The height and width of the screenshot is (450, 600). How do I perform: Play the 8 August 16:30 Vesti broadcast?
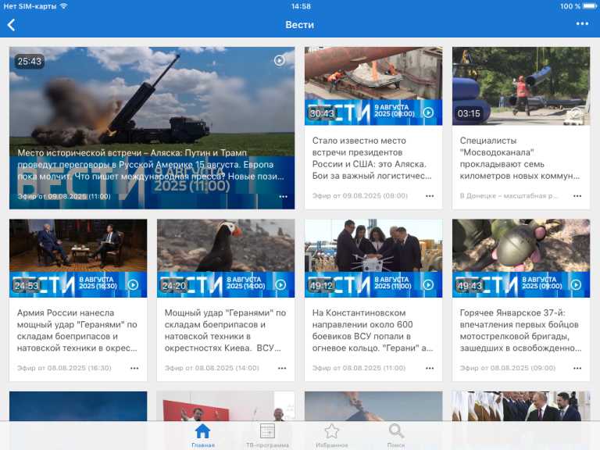(133, 284)
